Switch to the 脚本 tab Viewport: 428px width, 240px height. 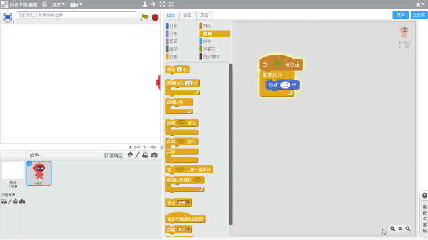(x=171, y=15)
